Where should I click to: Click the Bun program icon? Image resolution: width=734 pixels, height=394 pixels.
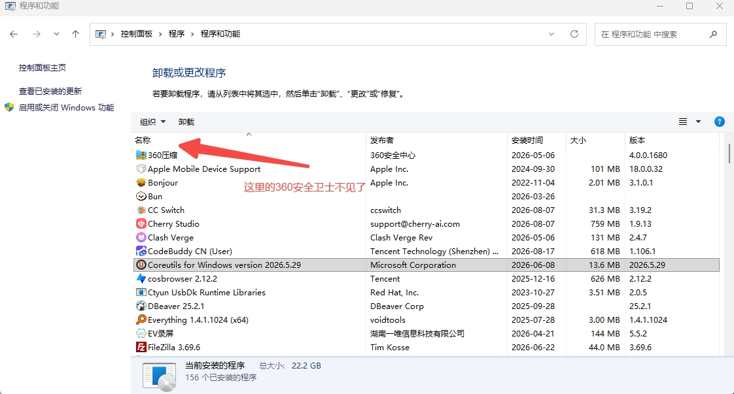[141, 196]
